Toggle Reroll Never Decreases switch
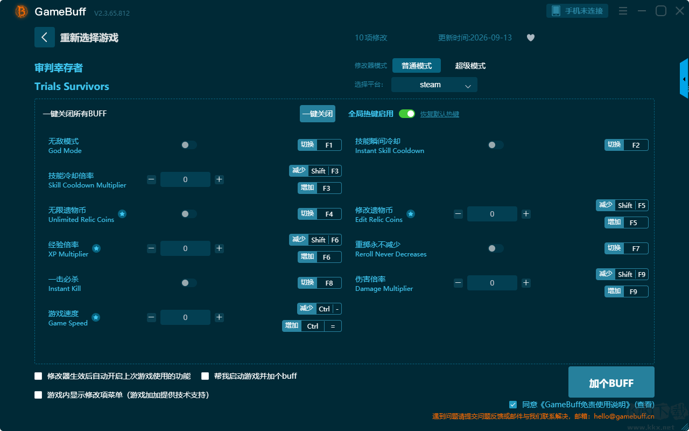Viewport: 689px width, 431px height. pos(496,248)
